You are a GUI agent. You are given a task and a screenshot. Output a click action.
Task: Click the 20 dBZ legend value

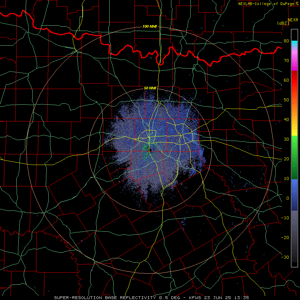point(286,159)
